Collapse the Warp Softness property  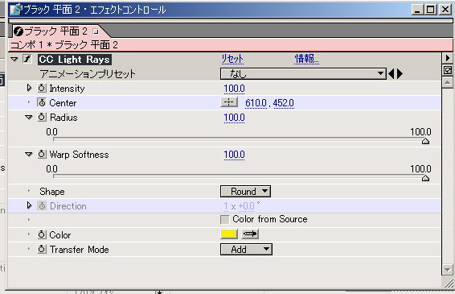click(29, 155)
